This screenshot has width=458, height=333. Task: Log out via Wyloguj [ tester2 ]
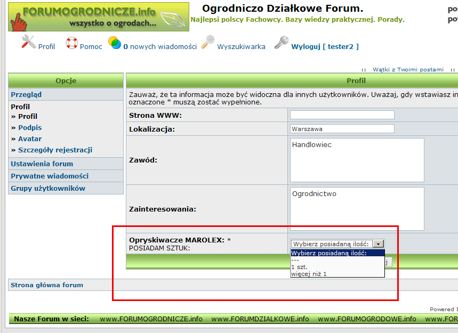[325, 47]
